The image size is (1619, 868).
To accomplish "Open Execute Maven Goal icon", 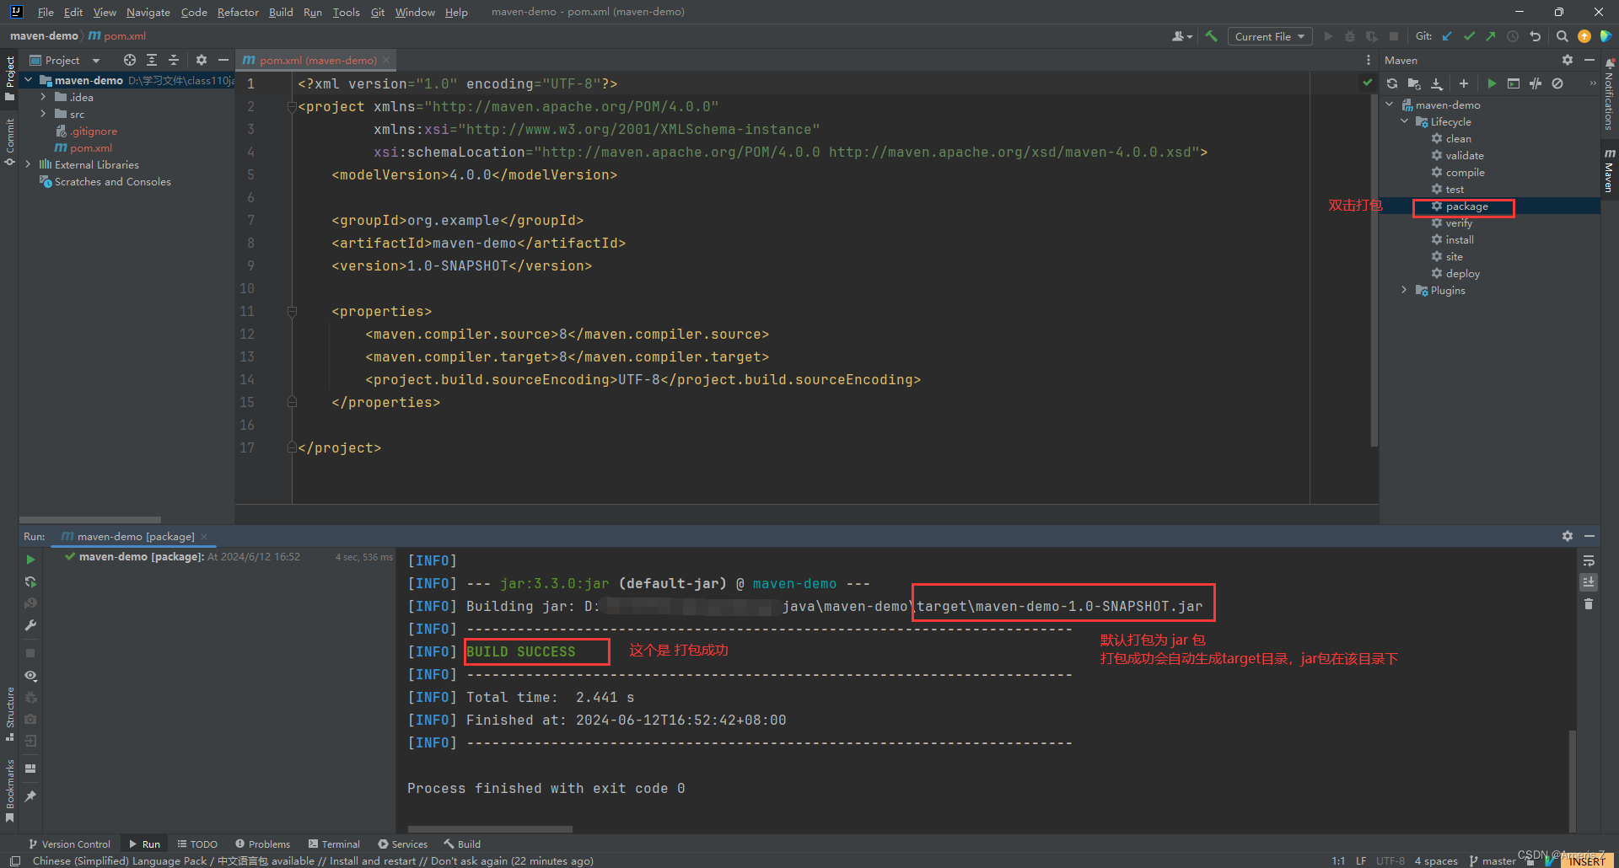I will [x=1514, y=83].
